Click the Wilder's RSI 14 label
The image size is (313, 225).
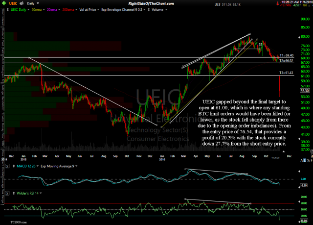(x=27, y=193)
